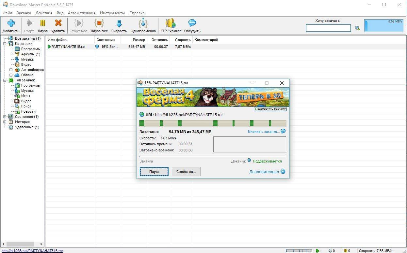Sort by Состояние column header

point(108,40)
